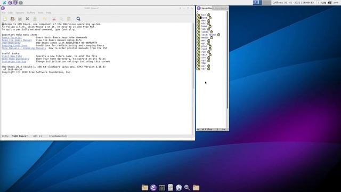Screen dimensions: 341x192
Task: Open the Tools menu in Emacs
Action: [x=40, y=13]
